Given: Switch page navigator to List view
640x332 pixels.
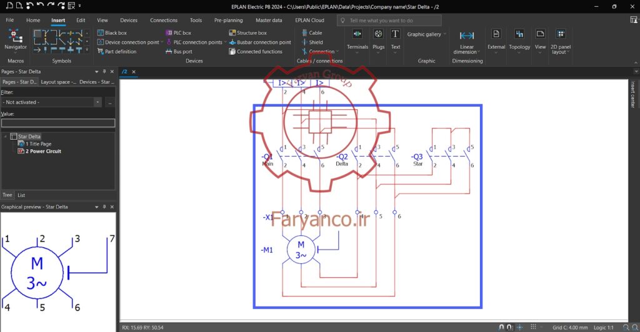Looking at the screenshot, I should pyautogui.click(x=21, y=195).
